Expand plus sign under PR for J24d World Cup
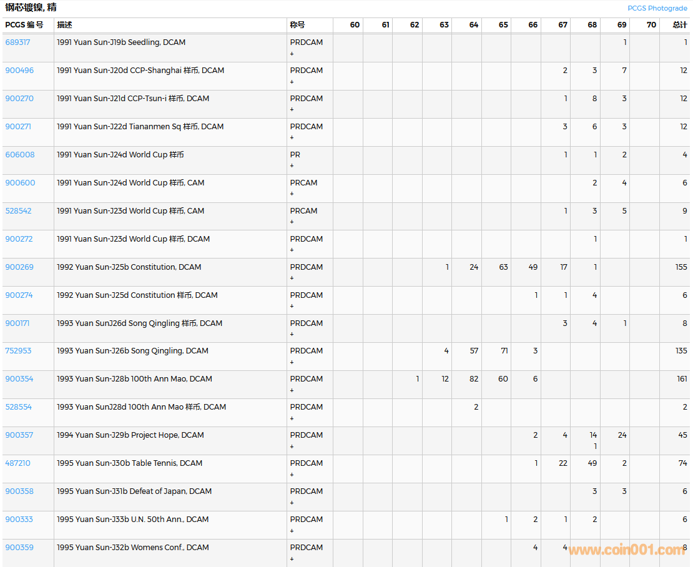This screenshot has width=693, height=567. [292, 166]
